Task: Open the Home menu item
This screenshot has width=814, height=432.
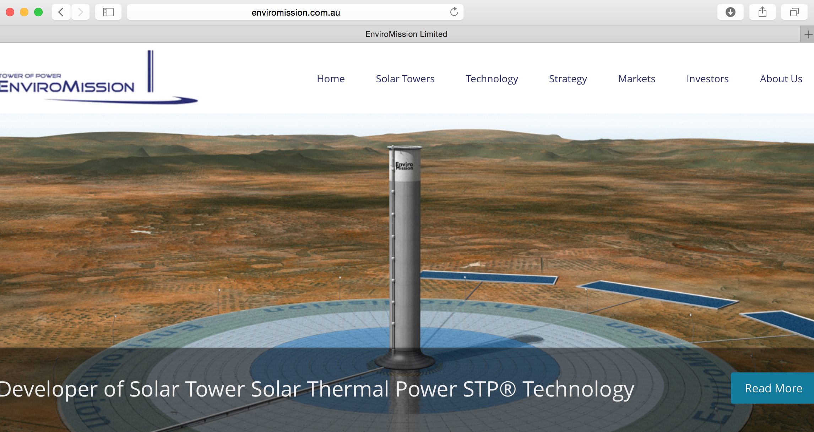Action: tap(331, 79)
